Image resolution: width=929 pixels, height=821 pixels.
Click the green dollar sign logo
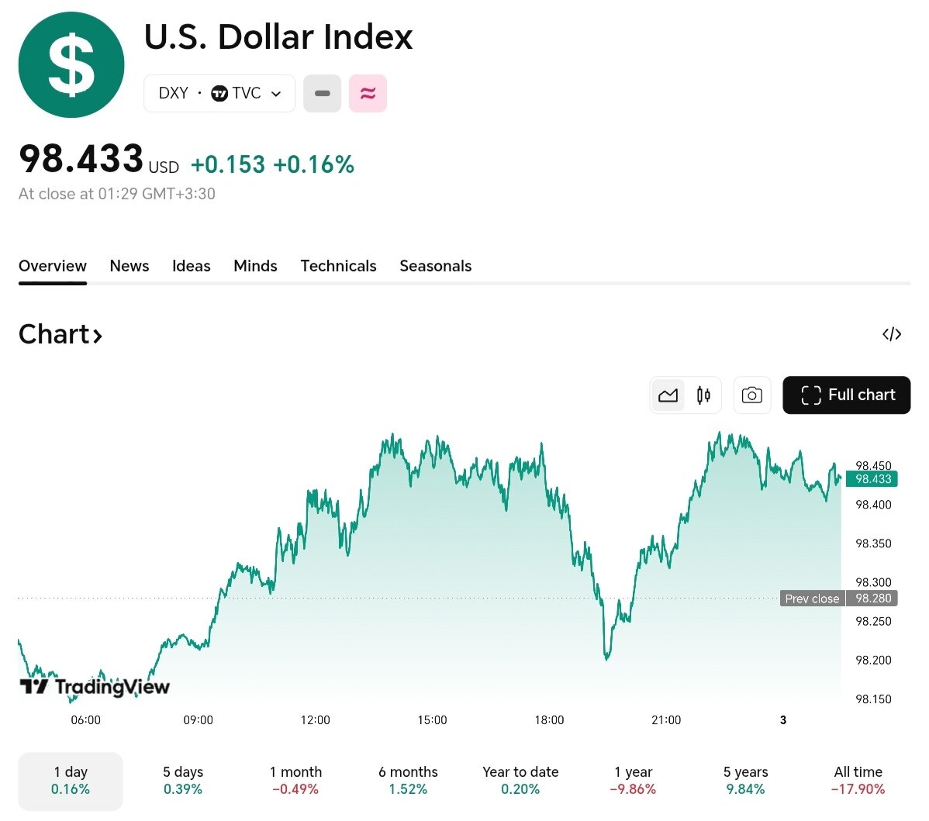point(71,65)
